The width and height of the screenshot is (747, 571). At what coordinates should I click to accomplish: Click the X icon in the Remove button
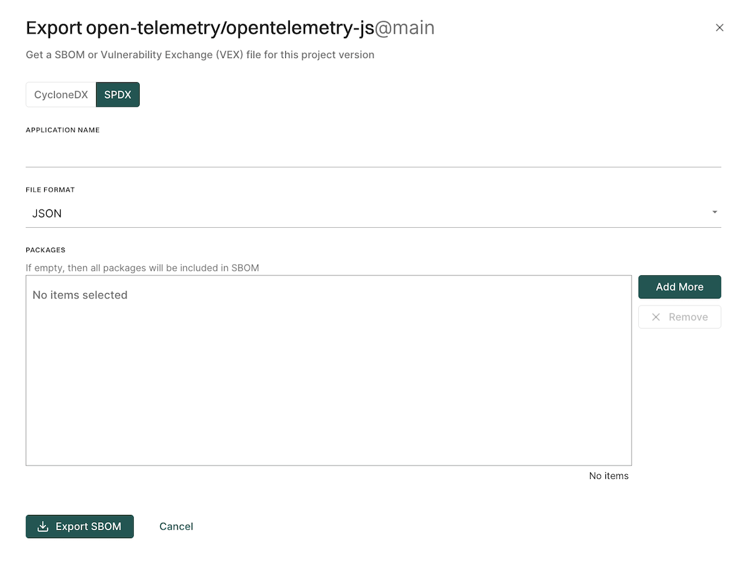(656, 317)
